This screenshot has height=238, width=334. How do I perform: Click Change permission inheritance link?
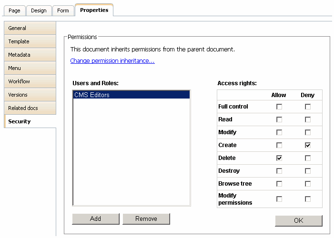click(x=112, y=61)
